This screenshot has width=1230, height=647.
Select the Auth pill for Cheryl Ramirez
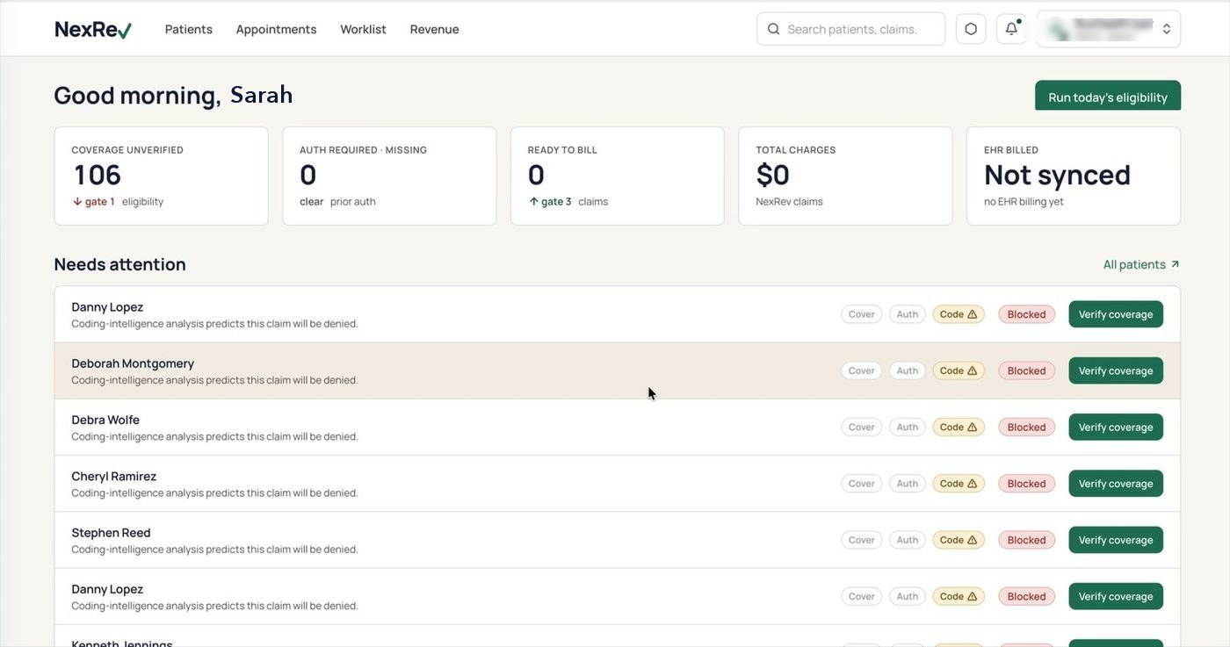[x=908, y=484]
